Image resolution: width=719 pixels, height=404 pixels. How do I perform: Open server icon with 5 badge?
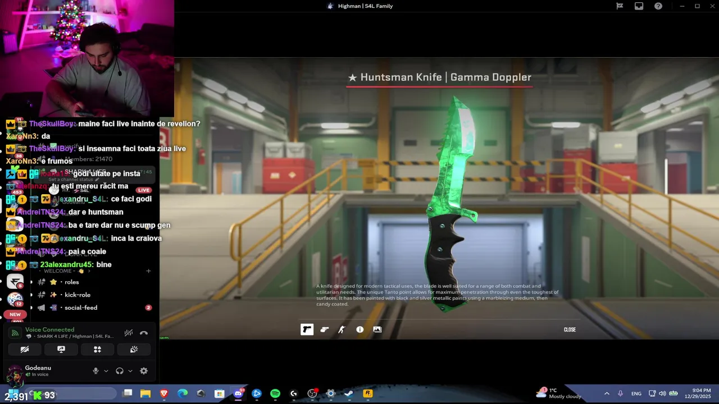tap(15, 282)
